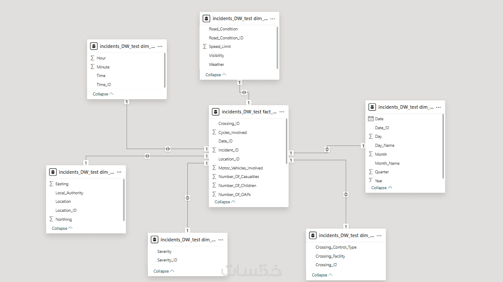Click the filter direction icon on the Severity relationship line

pyautogui.click(x=187, y=198)
